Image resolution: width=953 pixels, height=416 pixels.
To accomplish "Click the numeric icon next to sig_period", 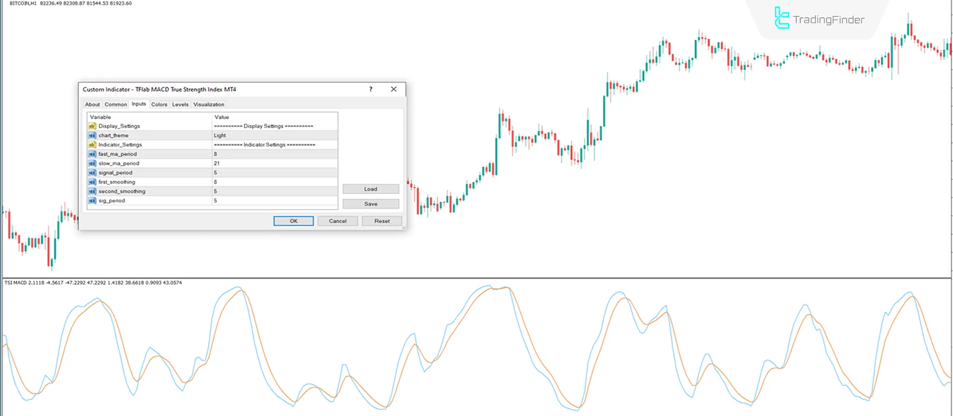I will [x=92, y=201].
